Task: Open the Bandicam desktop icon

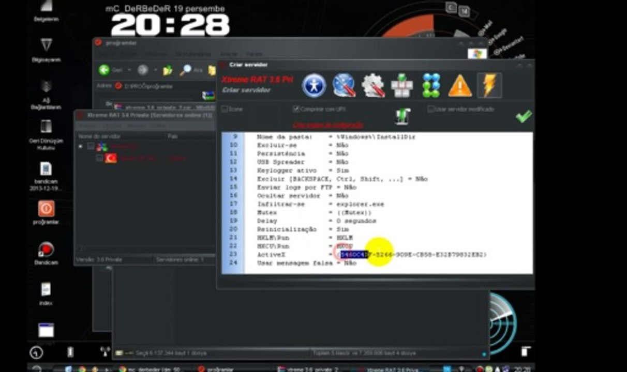Action: (46, 253)
